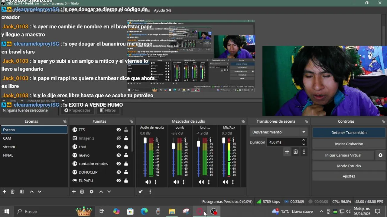This screenshot has height=217, width=387.
Task: Open the Desvanecimiento transition dropdown
Action: [304, 132]
